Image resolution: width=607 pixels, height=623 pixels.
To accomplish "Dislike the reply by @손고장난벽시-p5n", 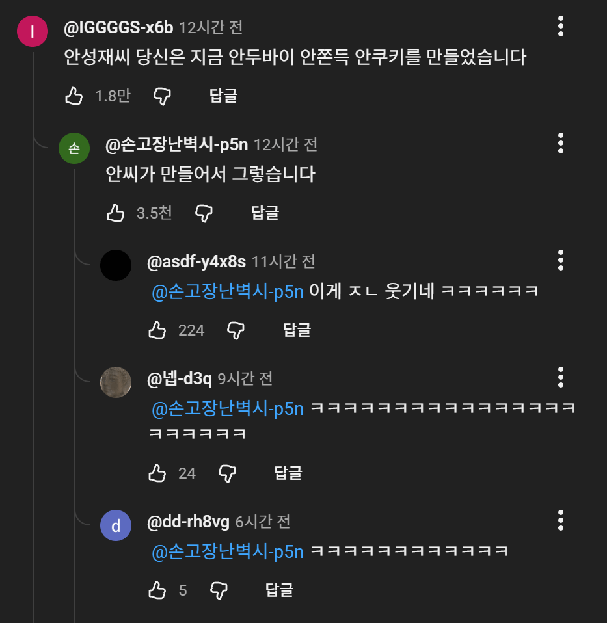I will [x=204, y=213].
